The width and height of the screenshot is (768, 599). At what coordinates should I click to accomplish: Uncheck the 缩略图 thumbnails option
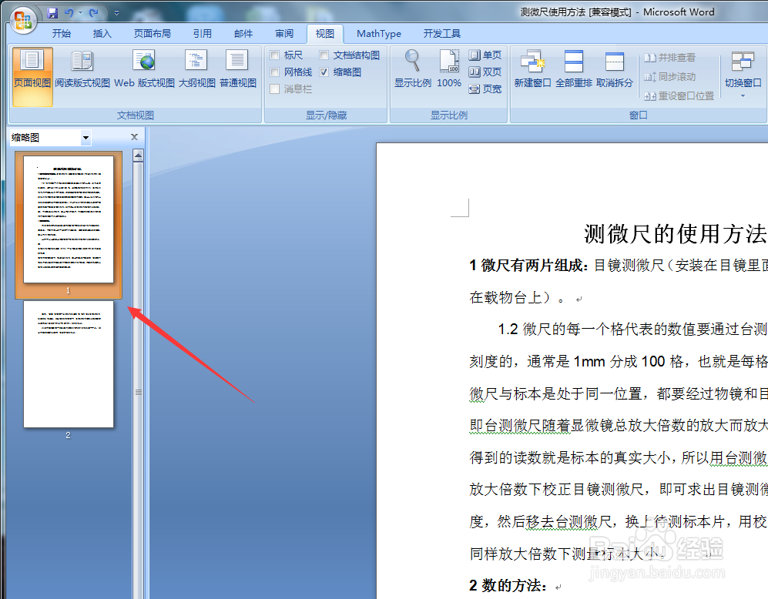coord(326,72)
